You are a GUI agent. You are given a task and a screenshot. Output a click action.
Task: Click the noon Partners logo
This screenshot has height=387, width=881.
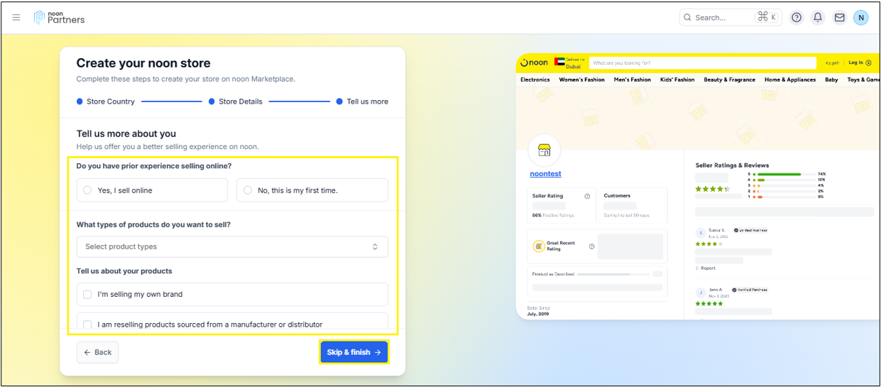tap(60, 17)
